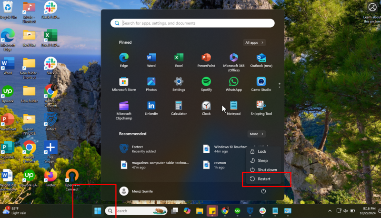Click the Start menu search field

192,23
